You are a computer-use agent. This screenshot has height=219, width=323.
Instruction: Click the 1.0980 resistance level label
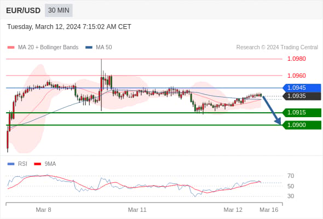tap(296, 59)
